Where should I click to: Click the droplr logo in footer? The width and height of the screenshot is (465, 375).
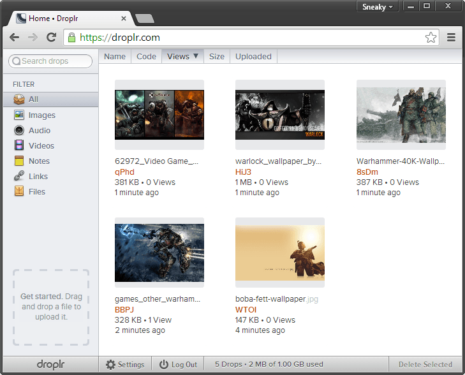point(51,365)
